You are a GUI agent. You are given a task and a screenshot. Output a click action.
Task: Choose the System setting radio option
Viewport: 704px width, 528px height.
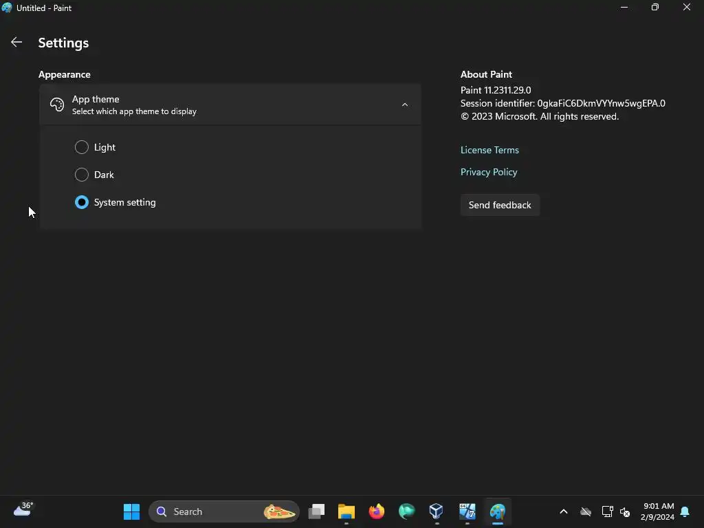click(82, 203)
